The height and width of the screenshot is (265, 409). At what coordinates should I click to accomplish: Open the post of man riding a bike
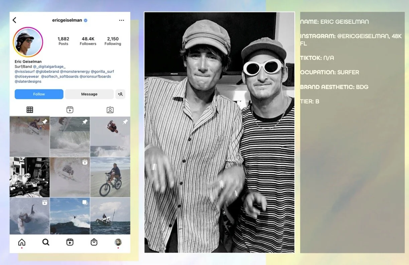(x=110, y=177)
